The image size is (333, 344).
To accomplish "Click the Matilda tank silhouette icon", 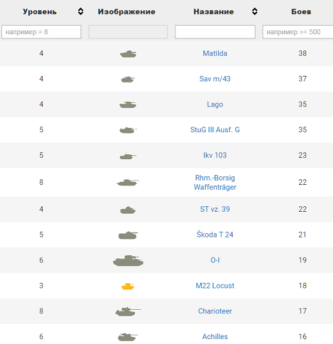I will click(128, 54).
